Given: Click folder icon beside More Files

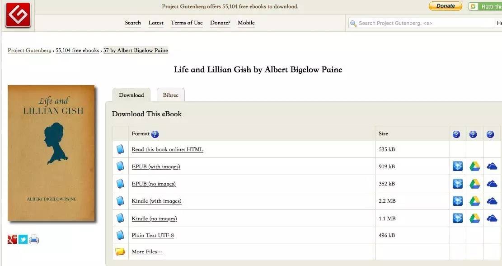Looking at the screenshot, I should [120, 252].
